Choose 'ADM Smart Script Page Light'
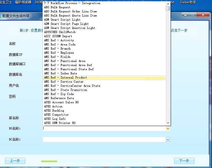 point(104,24)
